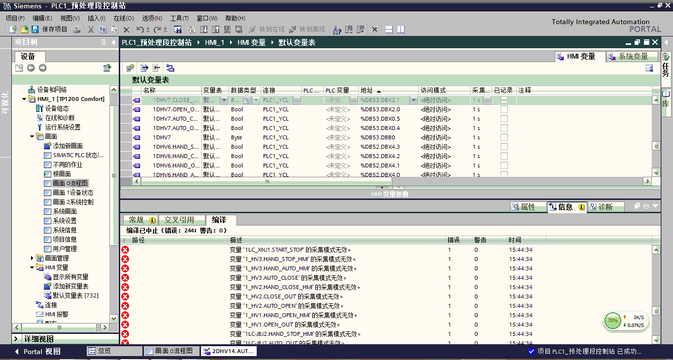Collapse the HMI_1 [TP1200 Comfort] tree node

coord(25,99)
